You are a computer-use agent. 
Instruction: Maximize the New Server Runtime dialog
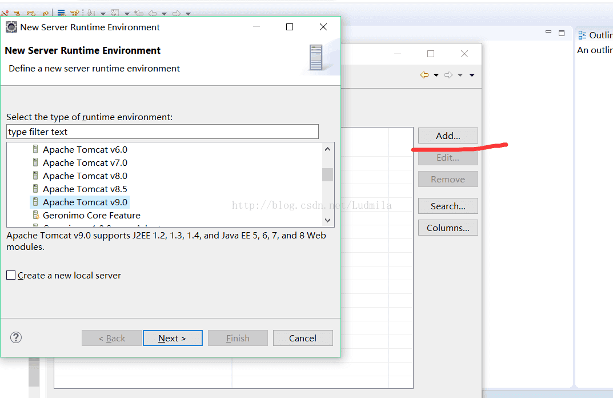[x=290, y=27]
